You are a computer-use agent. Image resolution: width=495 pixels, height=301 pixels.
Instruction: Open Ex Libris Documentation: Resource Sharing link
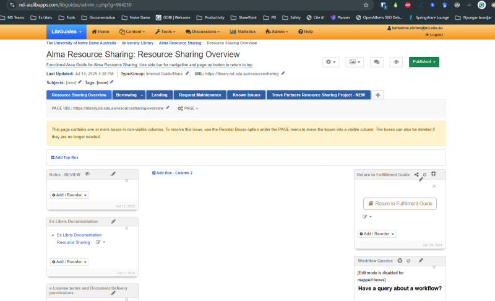(79, 238)
